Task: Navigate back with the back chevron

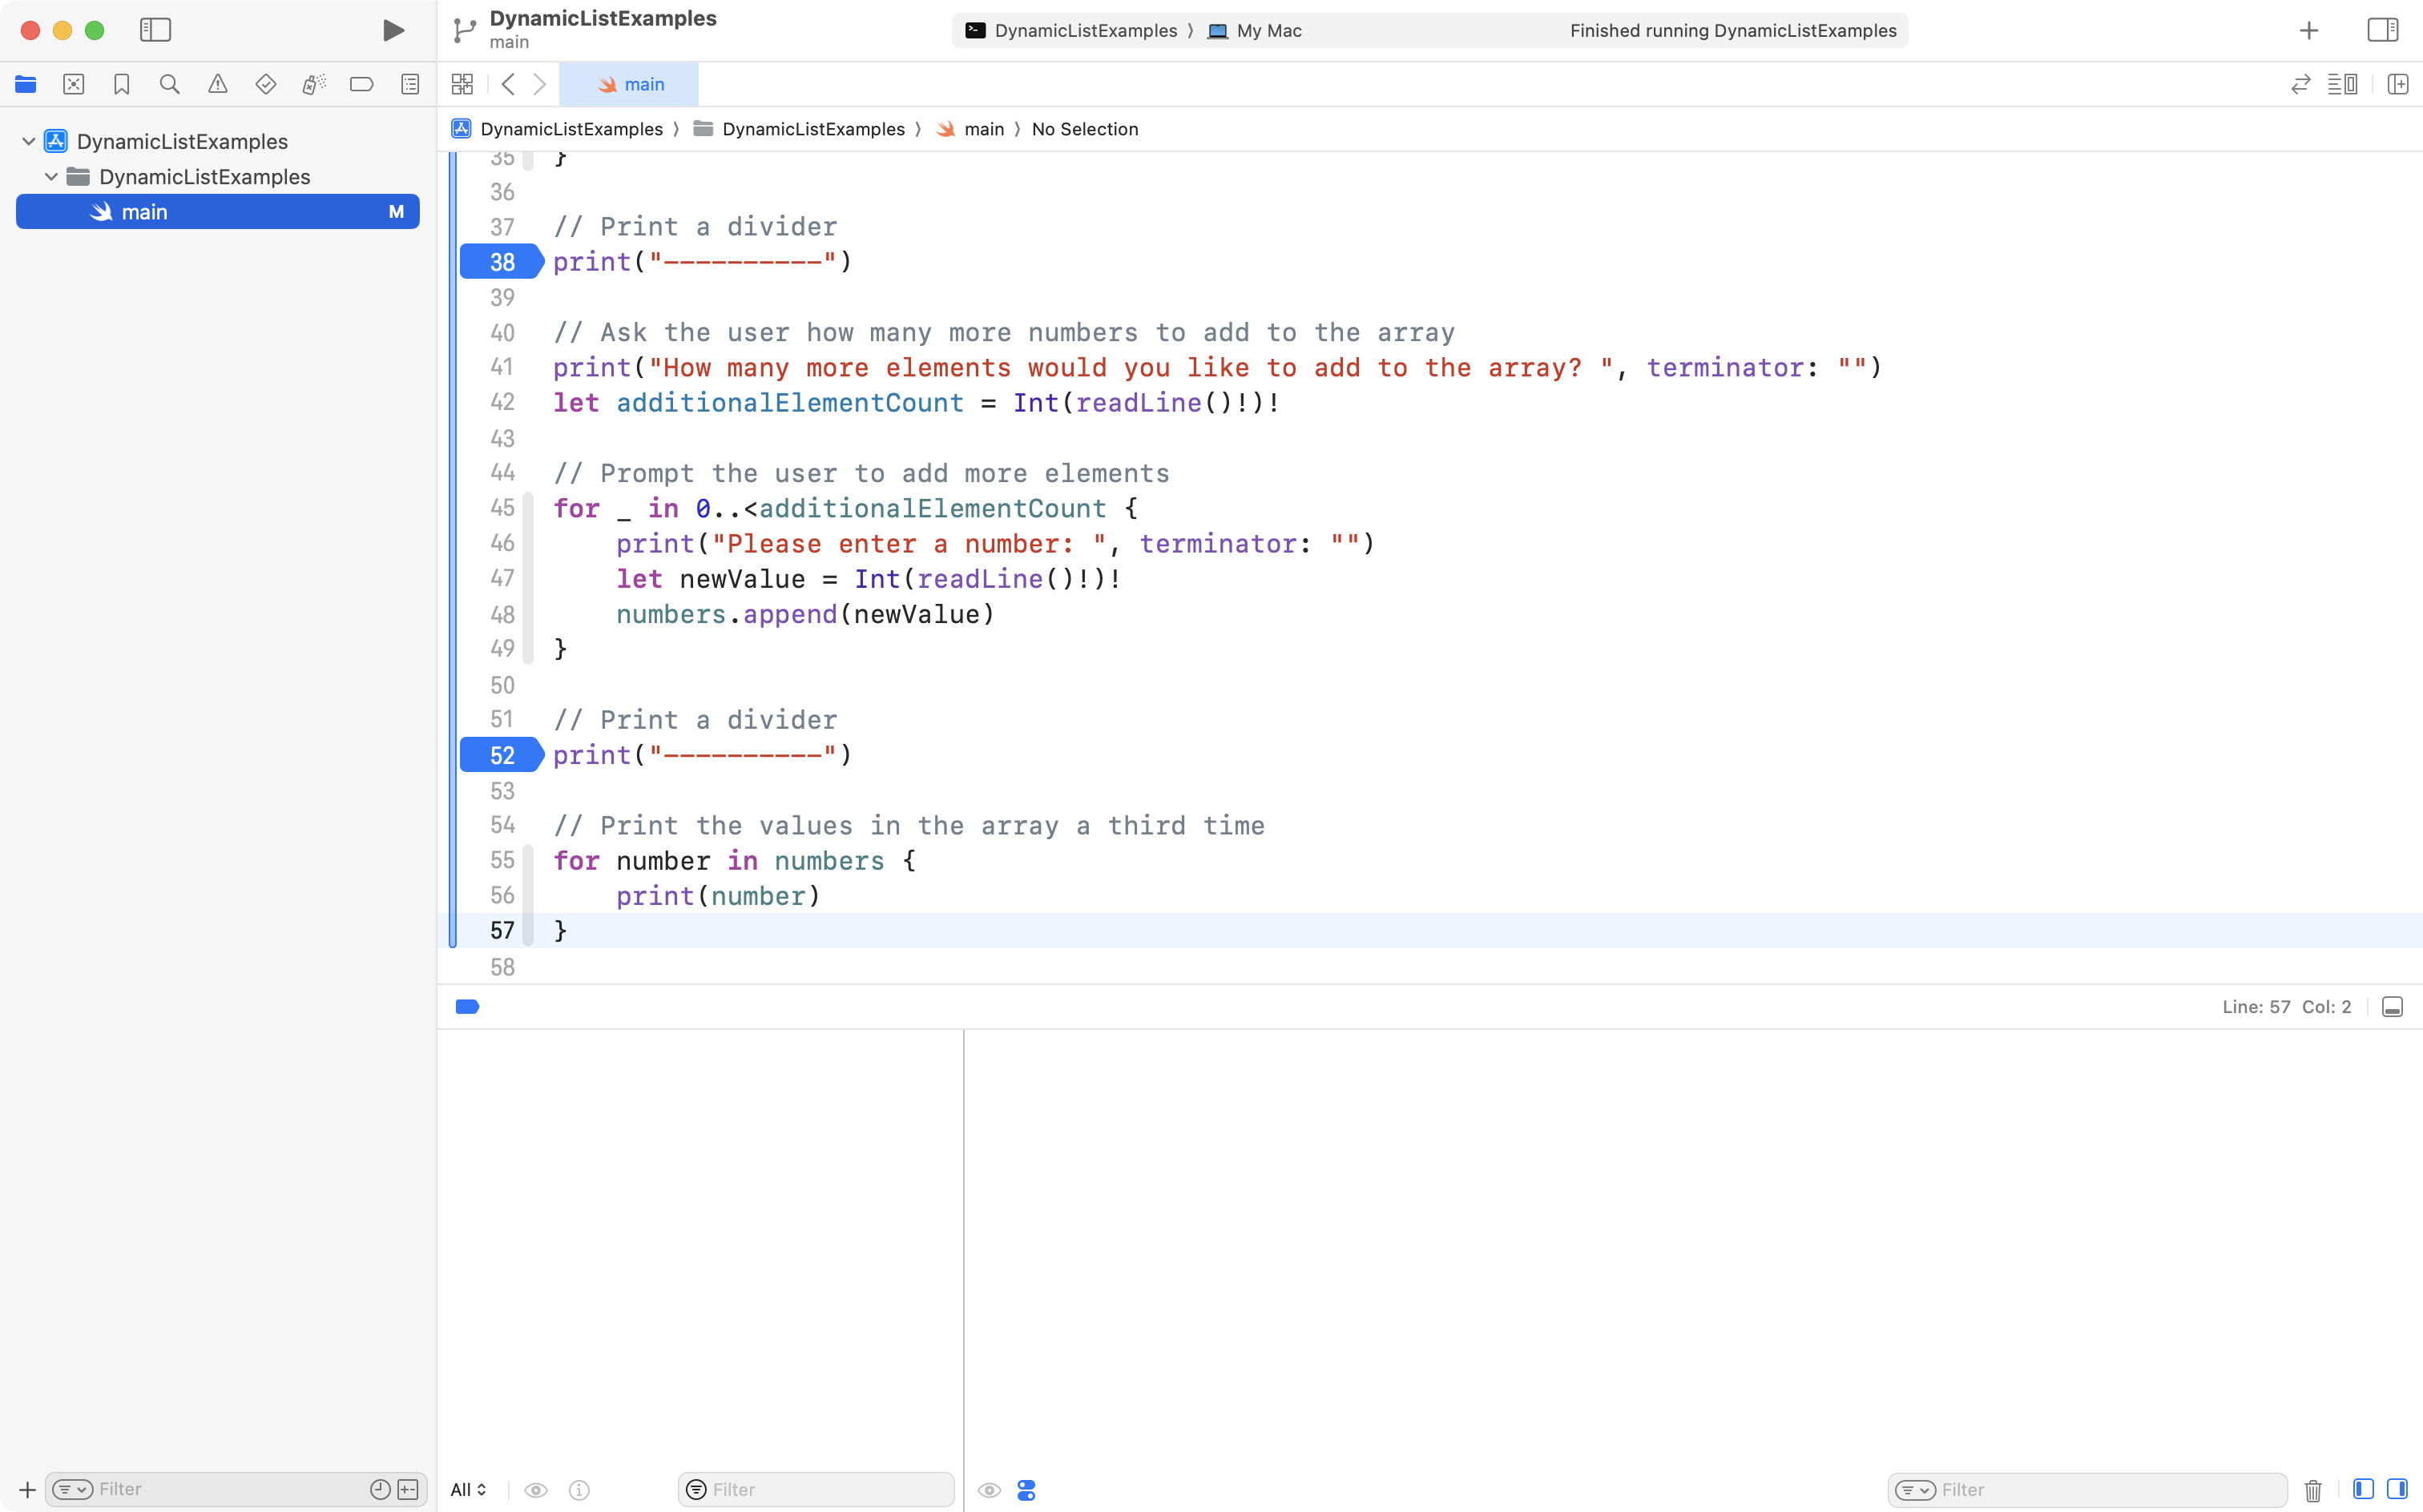Action: pos(510,84)
